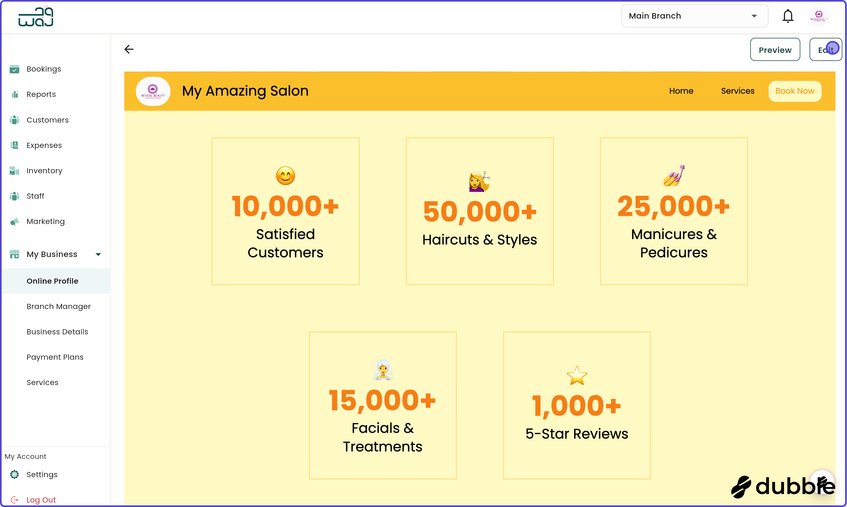
Task: Click the Book Now button
Action: pyautogui.click(x=795, y=91)
